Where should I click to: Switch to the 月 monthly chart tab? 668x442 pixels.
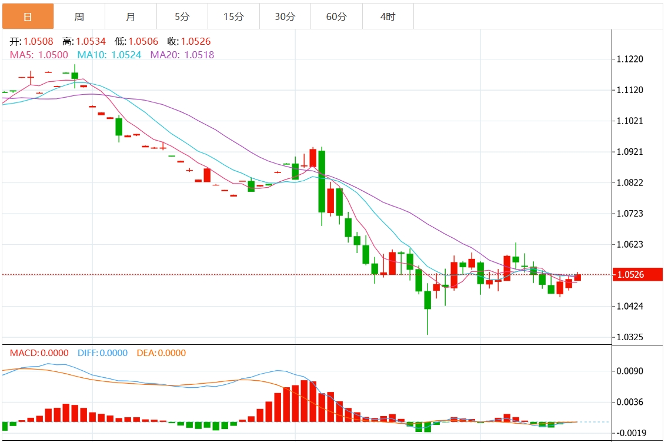[131, 16]
